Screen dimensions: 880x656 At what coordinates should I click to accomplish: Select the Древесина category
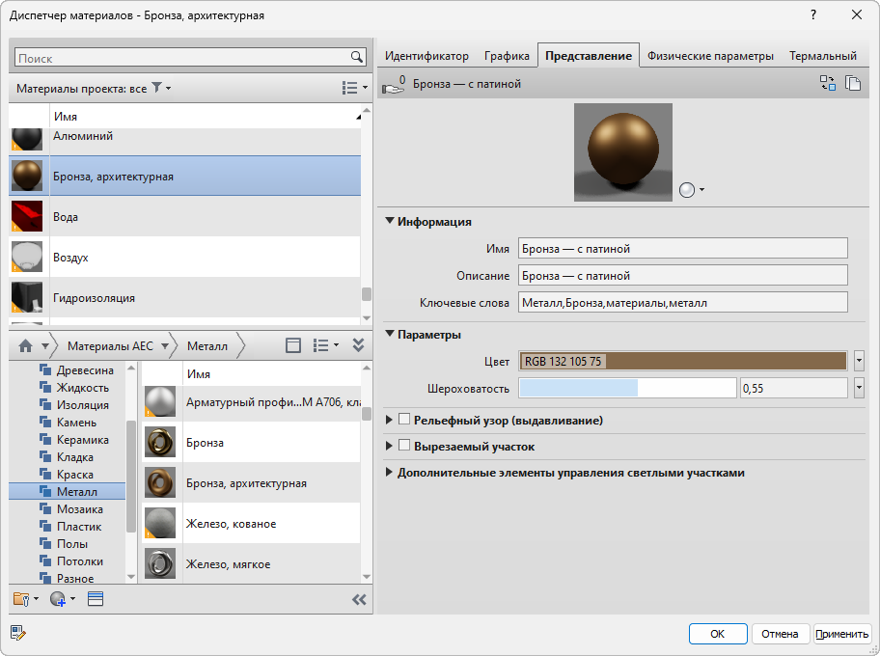(76, 369)
